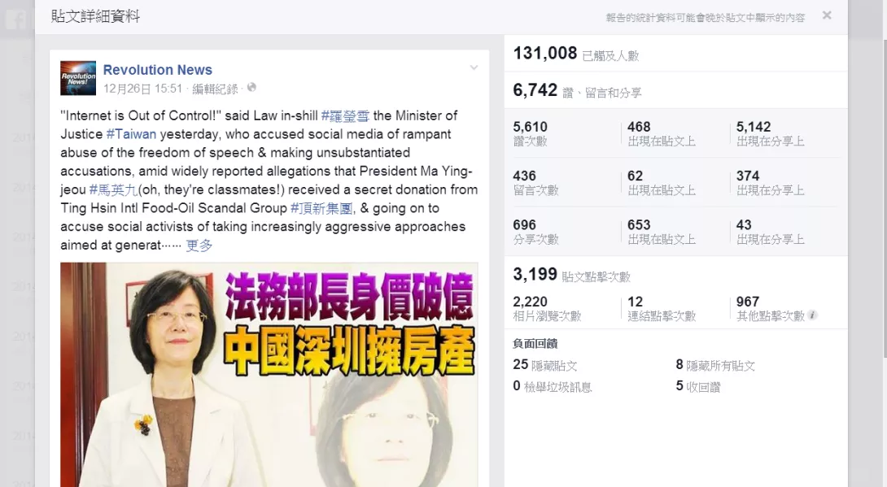Screen dimensions: 887x487
Task: Click the 131,008 已觸及人數 reach row
Action: (676, 53)
